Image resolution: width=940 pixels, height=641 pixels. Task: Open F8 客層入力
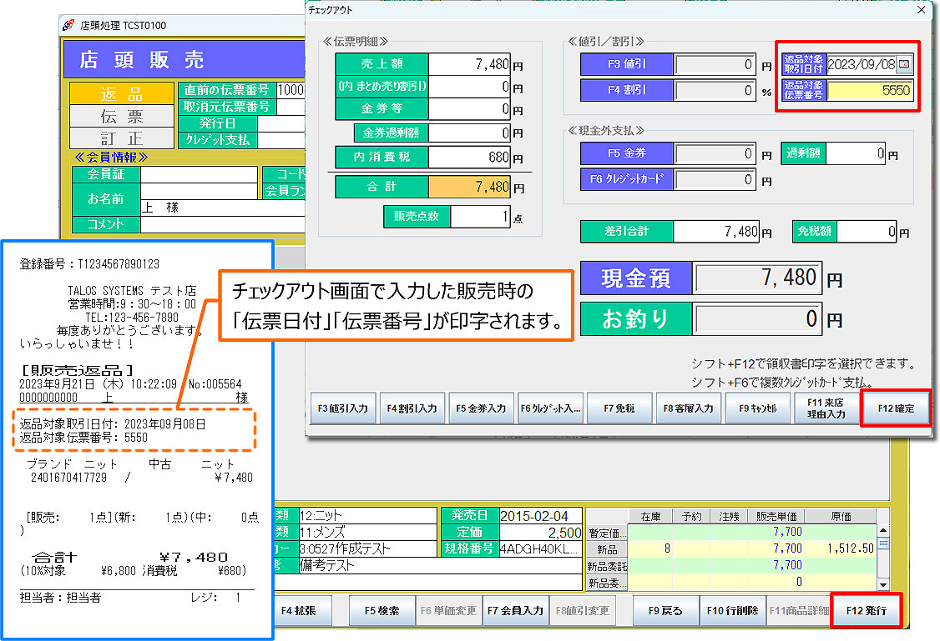pyautogui.click(x=688, y=408)
